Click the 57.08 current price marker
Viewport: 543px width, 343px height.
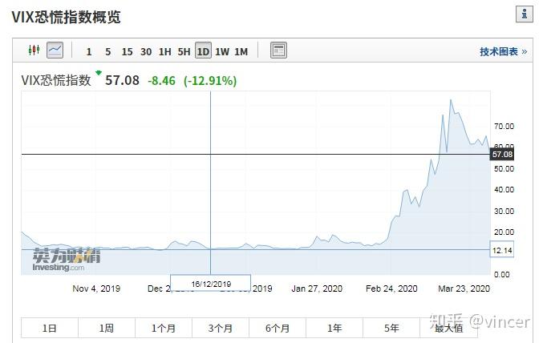(x=502, y=155)
